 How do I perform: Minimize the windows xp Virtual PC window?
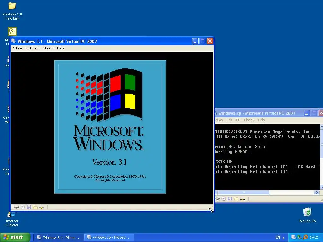307,113
